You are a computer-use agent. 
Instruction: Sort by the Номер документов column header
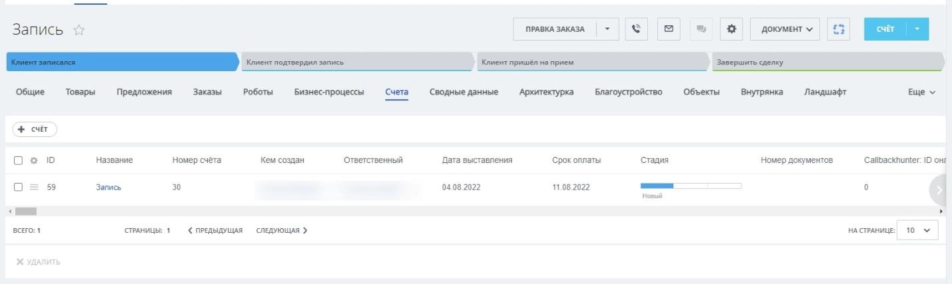pyautogui.click(x=797, y=160)
